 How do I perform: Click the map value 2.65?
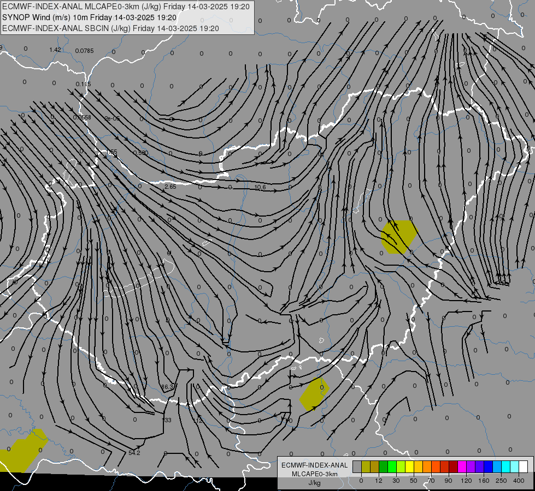point(171,187)
